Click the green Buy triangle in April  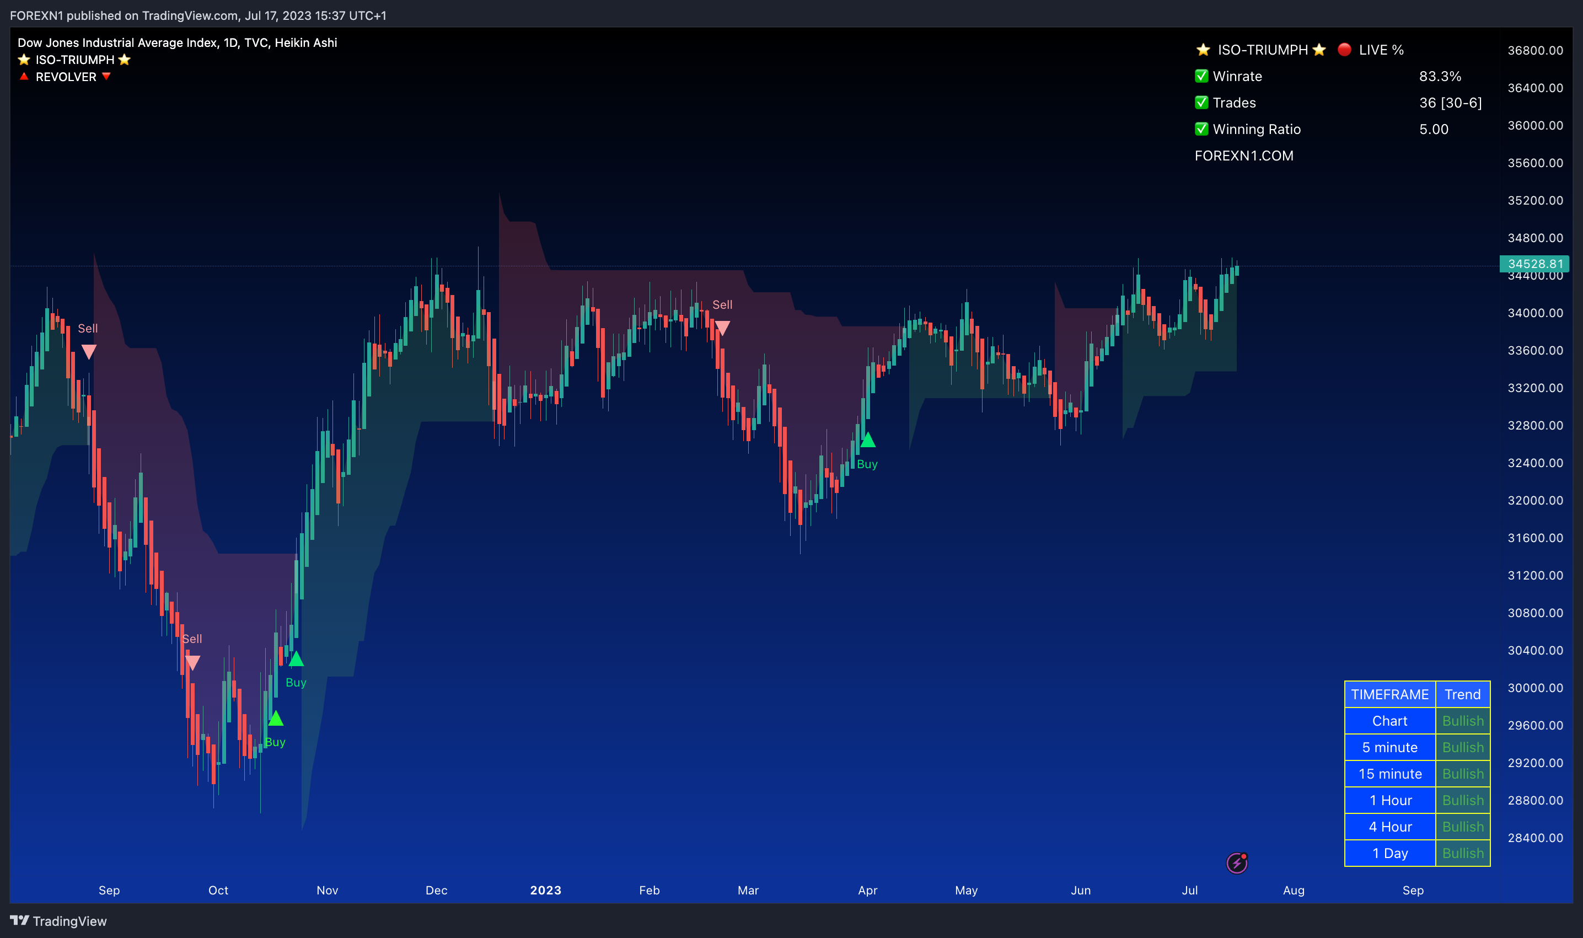point(868,440)
